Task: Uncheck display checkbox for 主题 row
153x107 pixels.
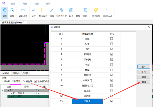Action: pyautogui.click(x=111, y=39)
